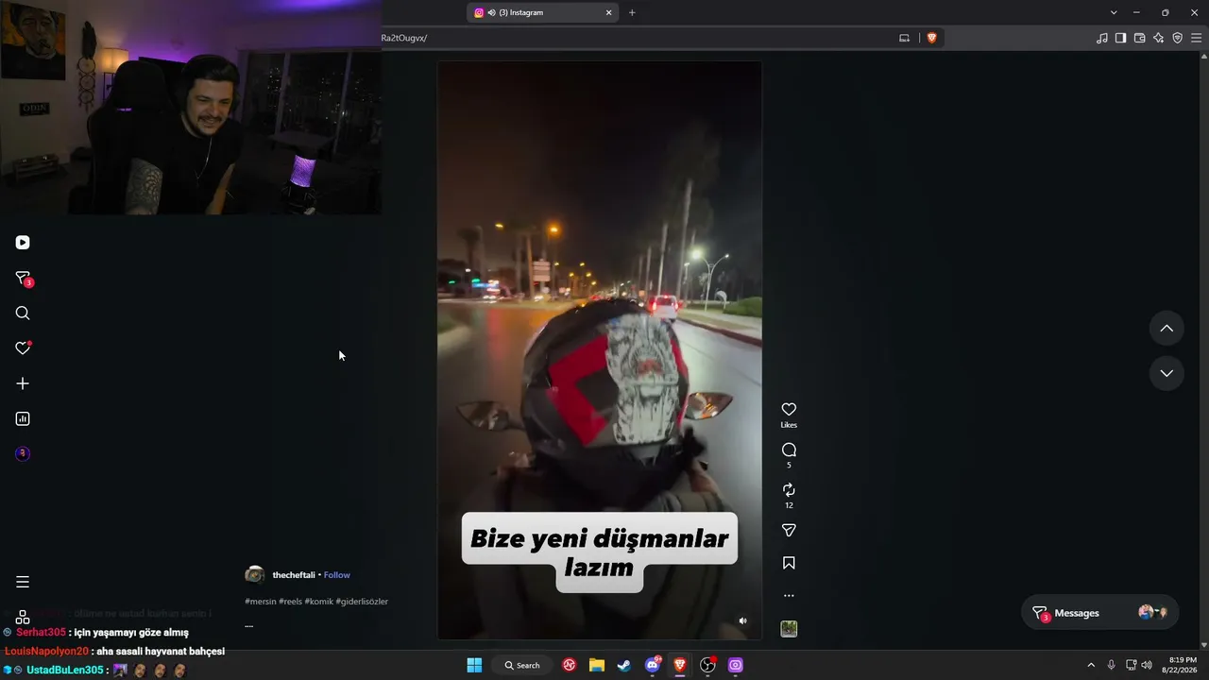Screen dimensions: 1209x680
Task: Open the Meta apps grid icon
Action: point(23,617)
